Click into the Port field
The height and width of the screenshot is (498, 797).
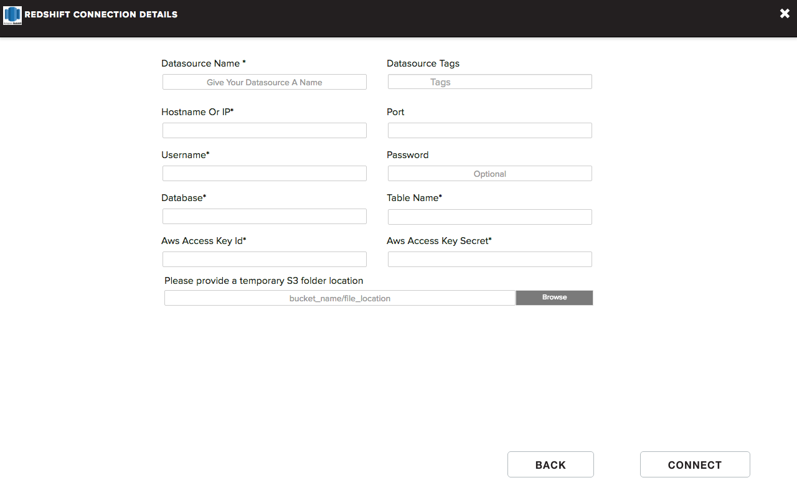point(490,130)
